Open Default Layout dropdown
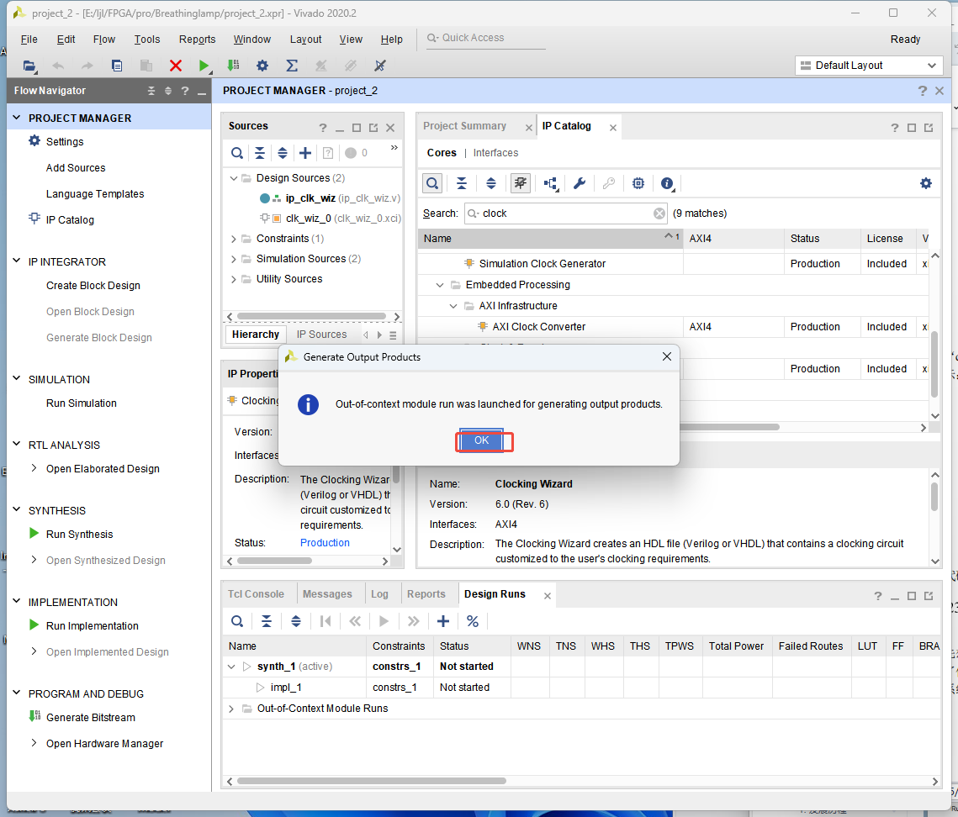 869,66
